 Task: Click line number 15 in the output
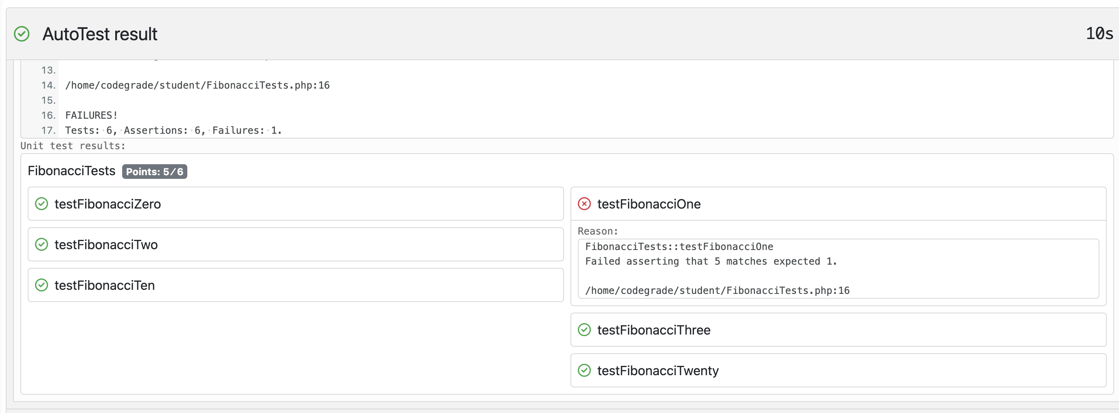coord(48,101)
